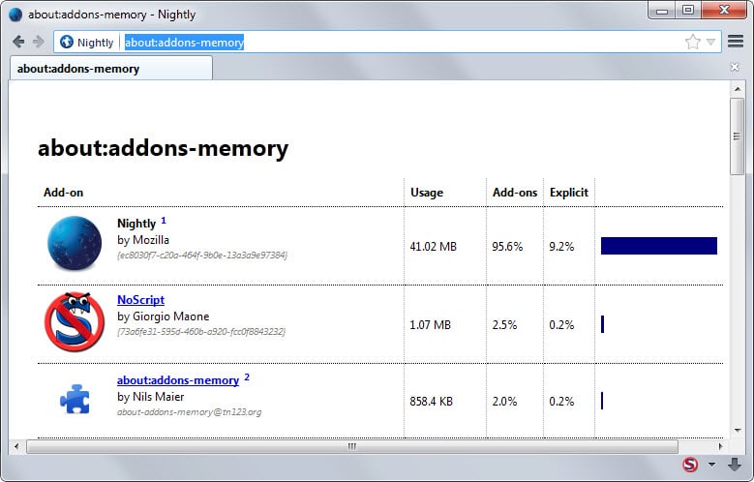Click the blue puzzle piece add-on icon
The image size is (754, 482).
tap(74, 398)
